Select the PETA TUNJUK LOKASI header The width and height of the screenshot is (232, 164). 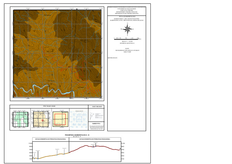tap(48, 107)
